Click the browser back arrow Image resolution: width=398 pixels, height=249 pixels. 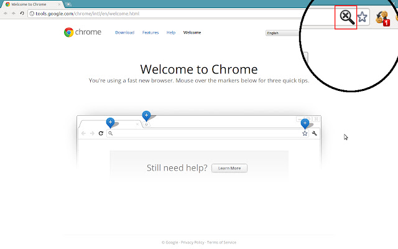point(6,13)
